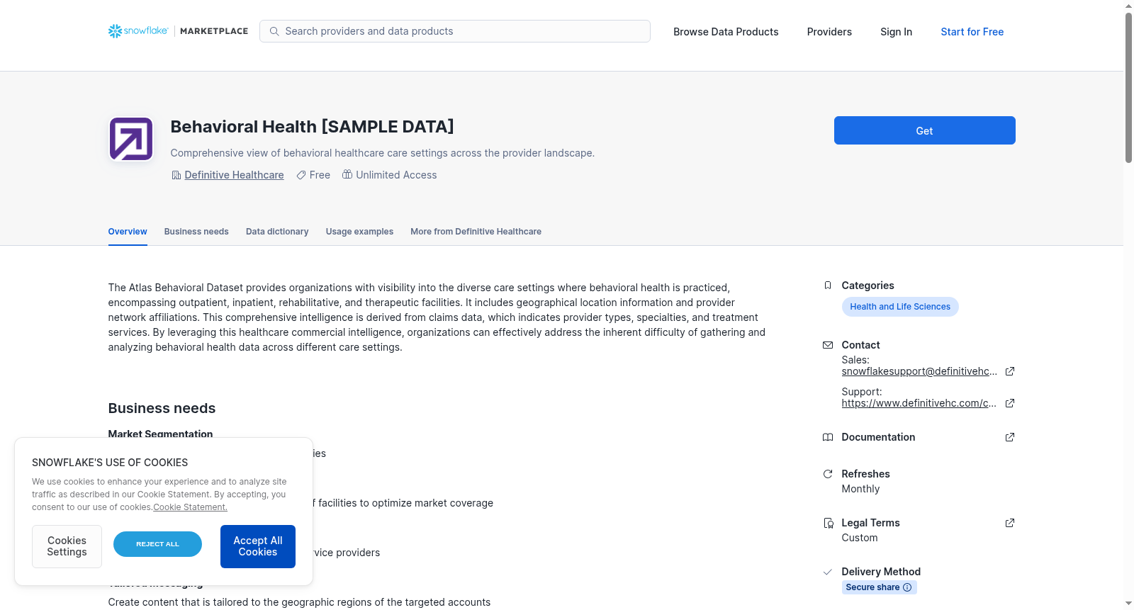Focus the Search providers and data products field
The image size is (1134, 610).
point(455,31)
